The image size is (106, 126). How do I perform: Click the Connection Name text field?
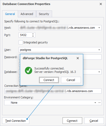click(53, 91)
